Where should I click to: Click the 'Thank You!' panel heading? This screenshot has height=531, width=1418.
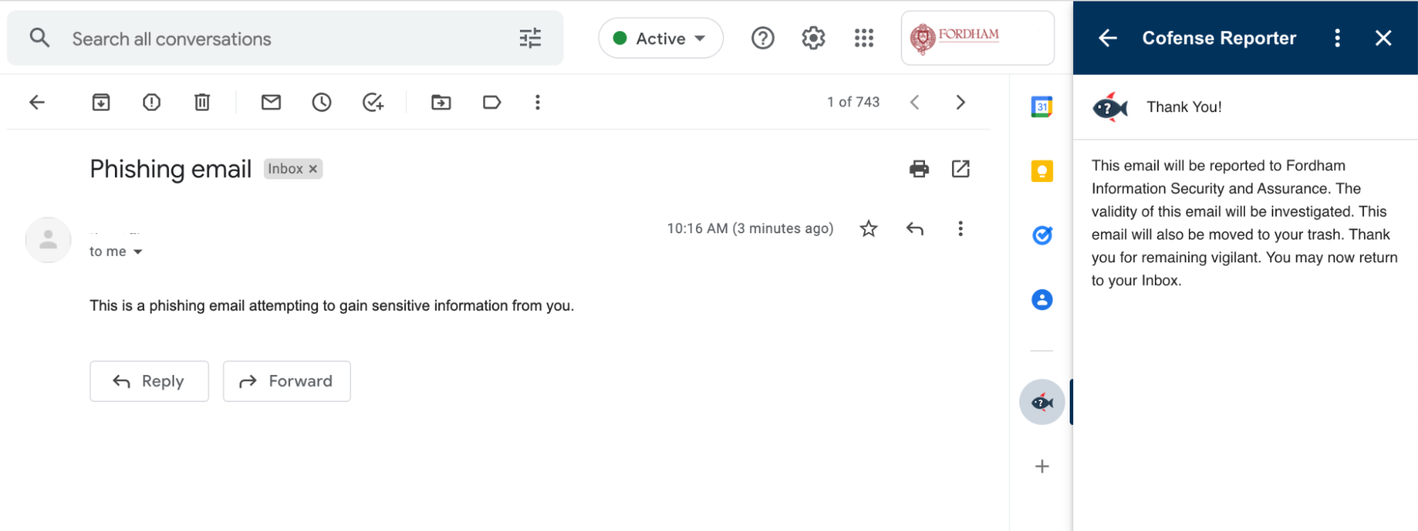pos(1184,107)
